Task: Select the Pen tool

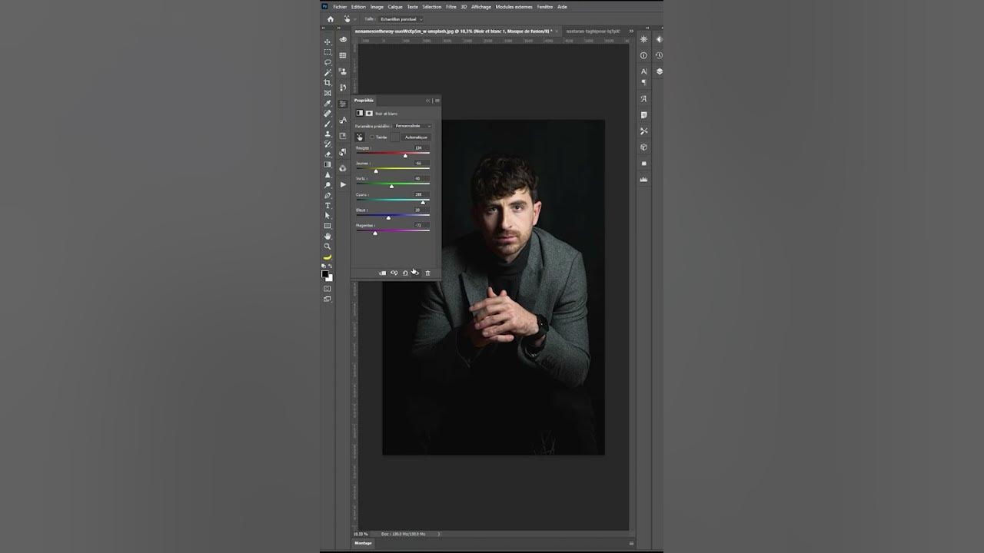Action: click(x=327, y=195)
